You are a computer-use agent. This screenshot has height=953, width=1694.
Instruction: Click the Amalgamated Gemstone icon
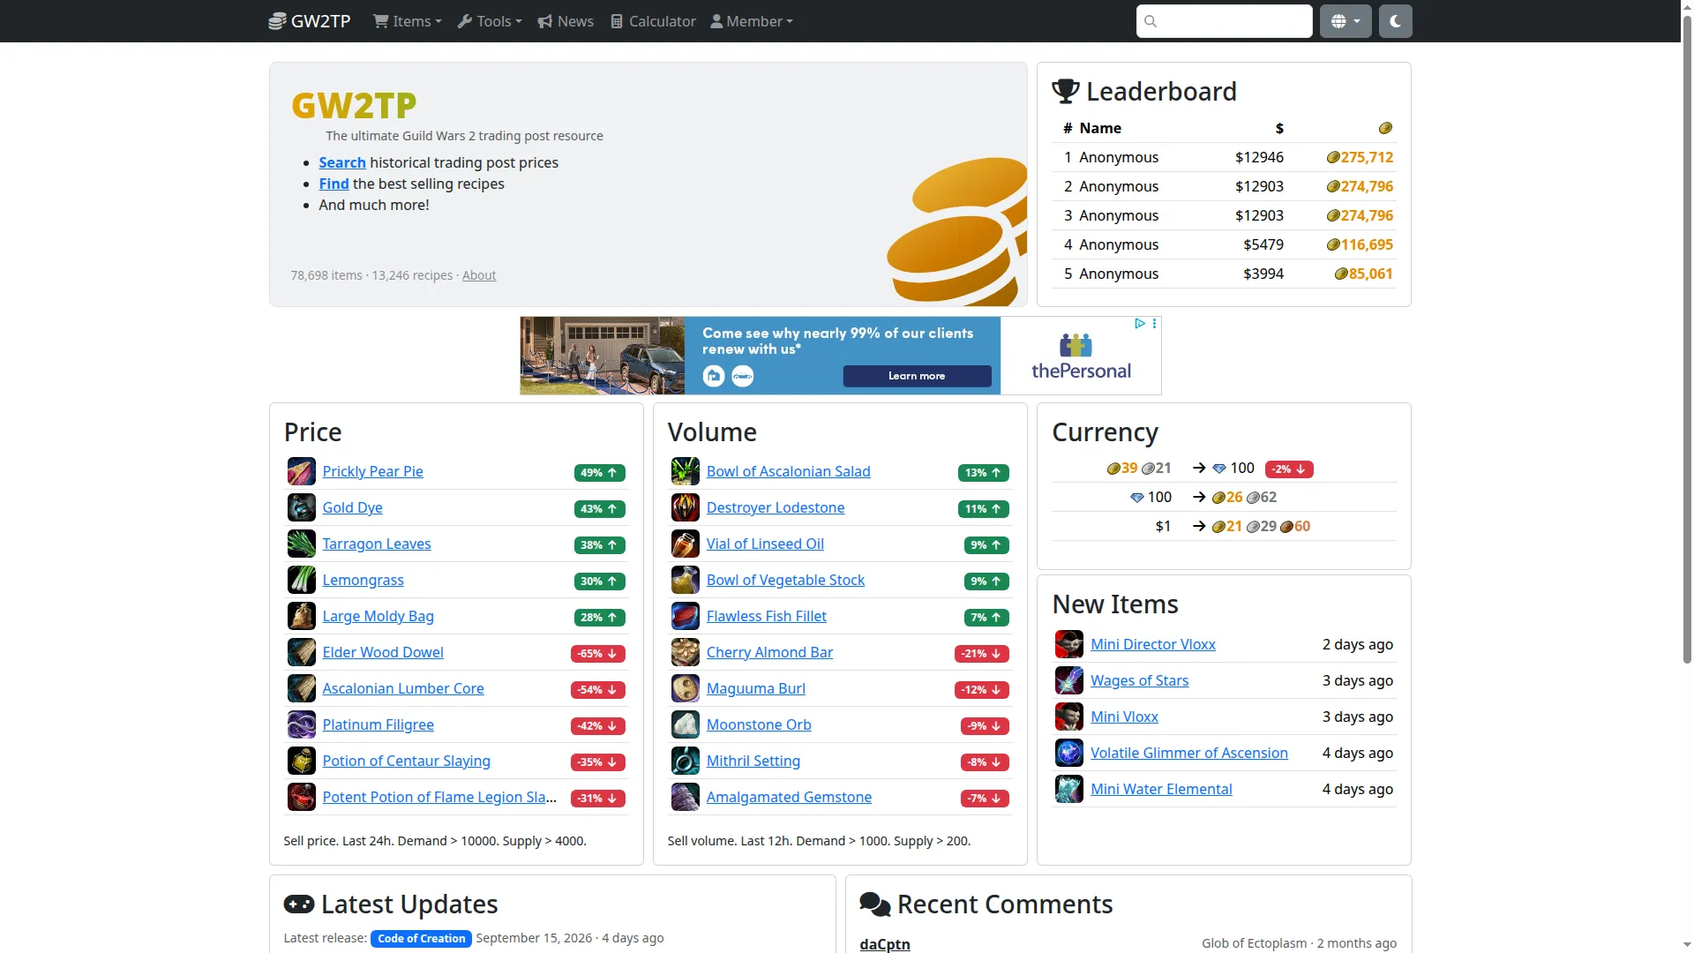(685, 797)
